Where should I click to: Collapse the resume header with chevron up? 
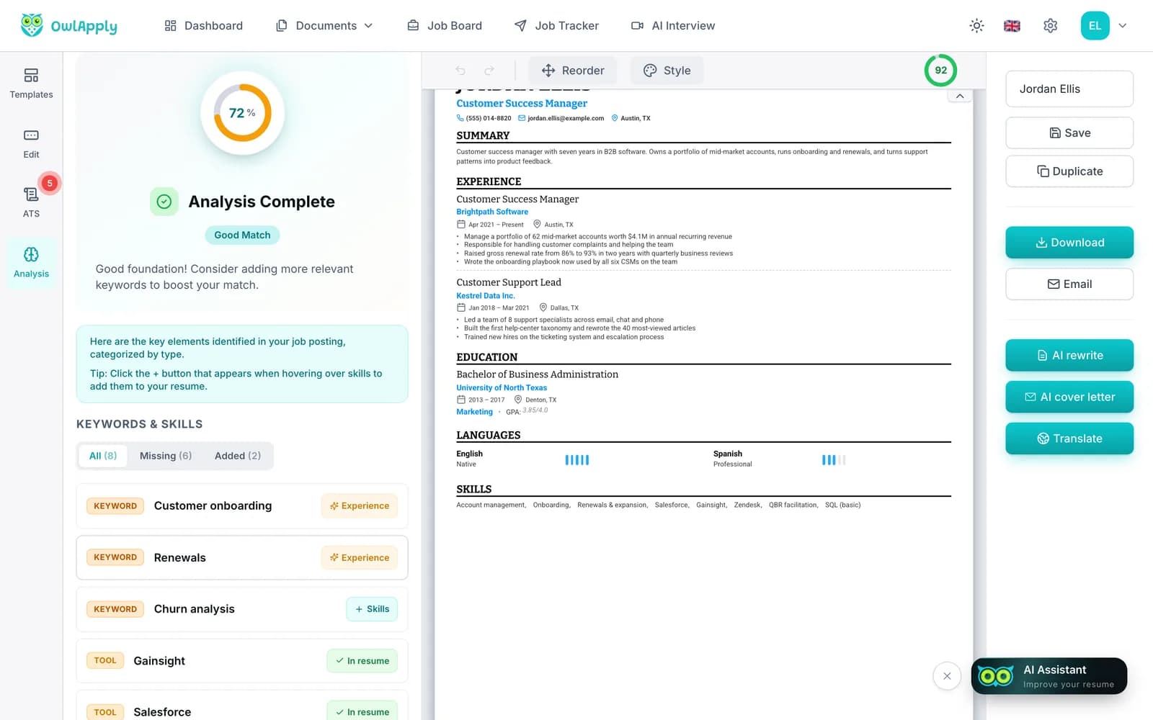960,96
